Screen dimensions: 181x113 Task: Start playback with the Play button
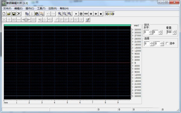click(76, 14)
